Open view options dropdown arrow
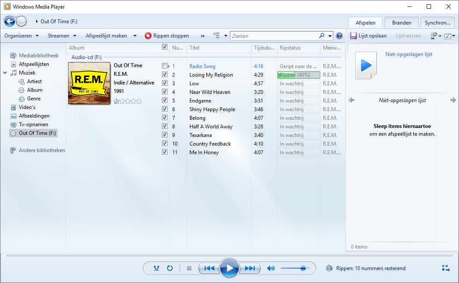Image resolution: width=459 pixels, height=283 pixels. click(226, 36)
